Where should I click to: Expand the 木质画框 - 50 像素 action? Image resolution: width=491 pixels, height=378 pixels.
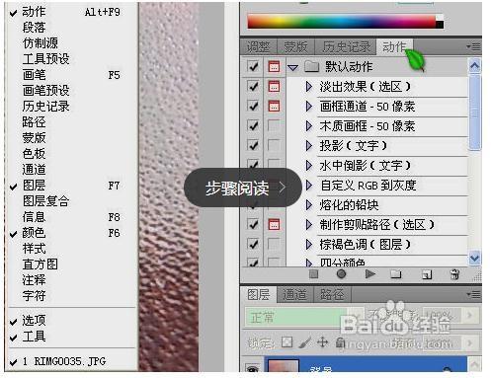click(309, 125)
